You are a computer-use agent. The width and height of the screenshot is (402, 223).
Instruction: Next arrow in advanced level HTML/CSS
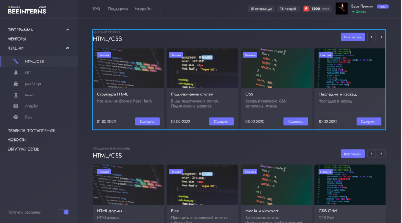click(x=381, y=154)
